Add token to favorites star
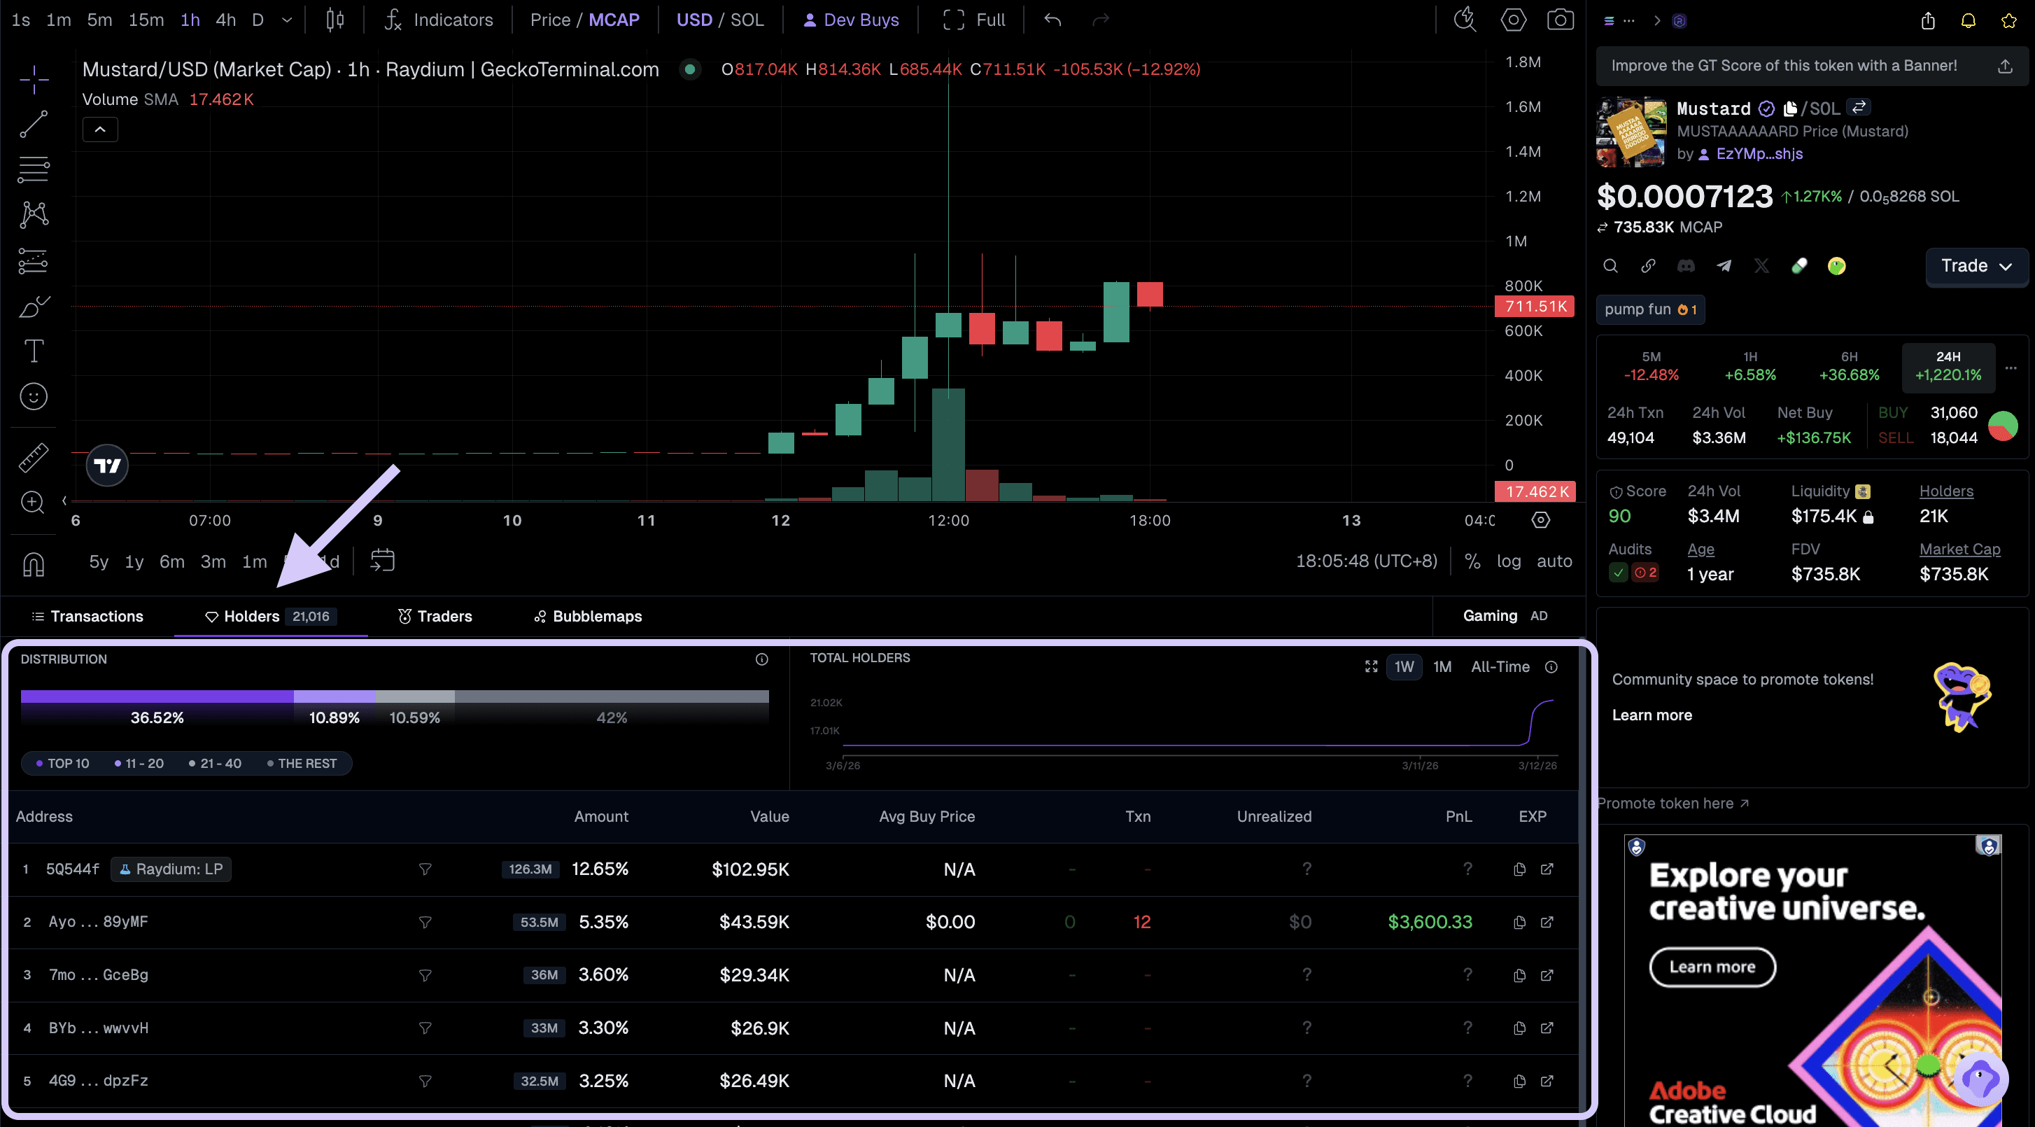The image size is (2035, 1127). pos(2008,21)
